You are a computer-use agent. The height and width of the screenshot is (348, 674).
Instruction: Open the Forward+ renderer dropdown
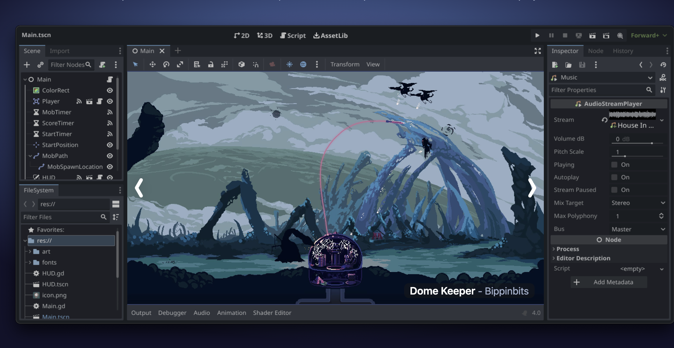(649, 35)
